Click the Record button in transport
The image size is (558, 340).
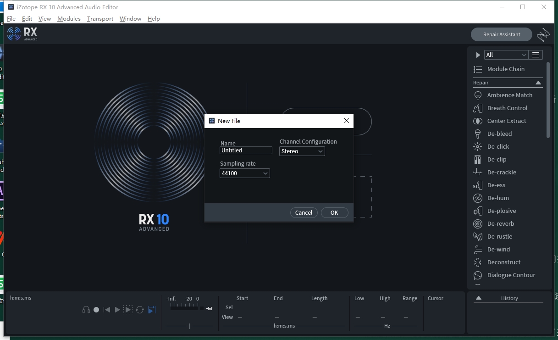[96, 310]
